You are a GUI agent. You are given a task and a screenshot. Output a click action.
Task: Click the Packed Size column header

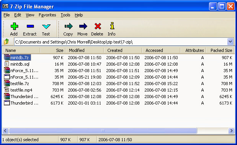[x=220, y=50]
